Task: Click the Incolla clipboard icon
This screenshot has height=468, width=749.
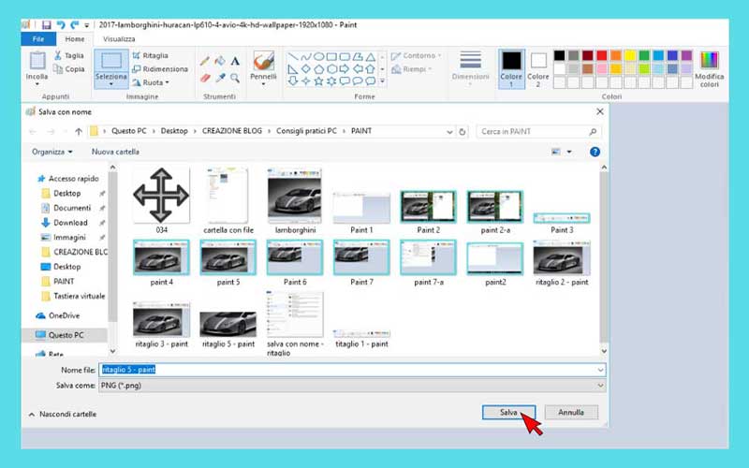Action: 37,62
